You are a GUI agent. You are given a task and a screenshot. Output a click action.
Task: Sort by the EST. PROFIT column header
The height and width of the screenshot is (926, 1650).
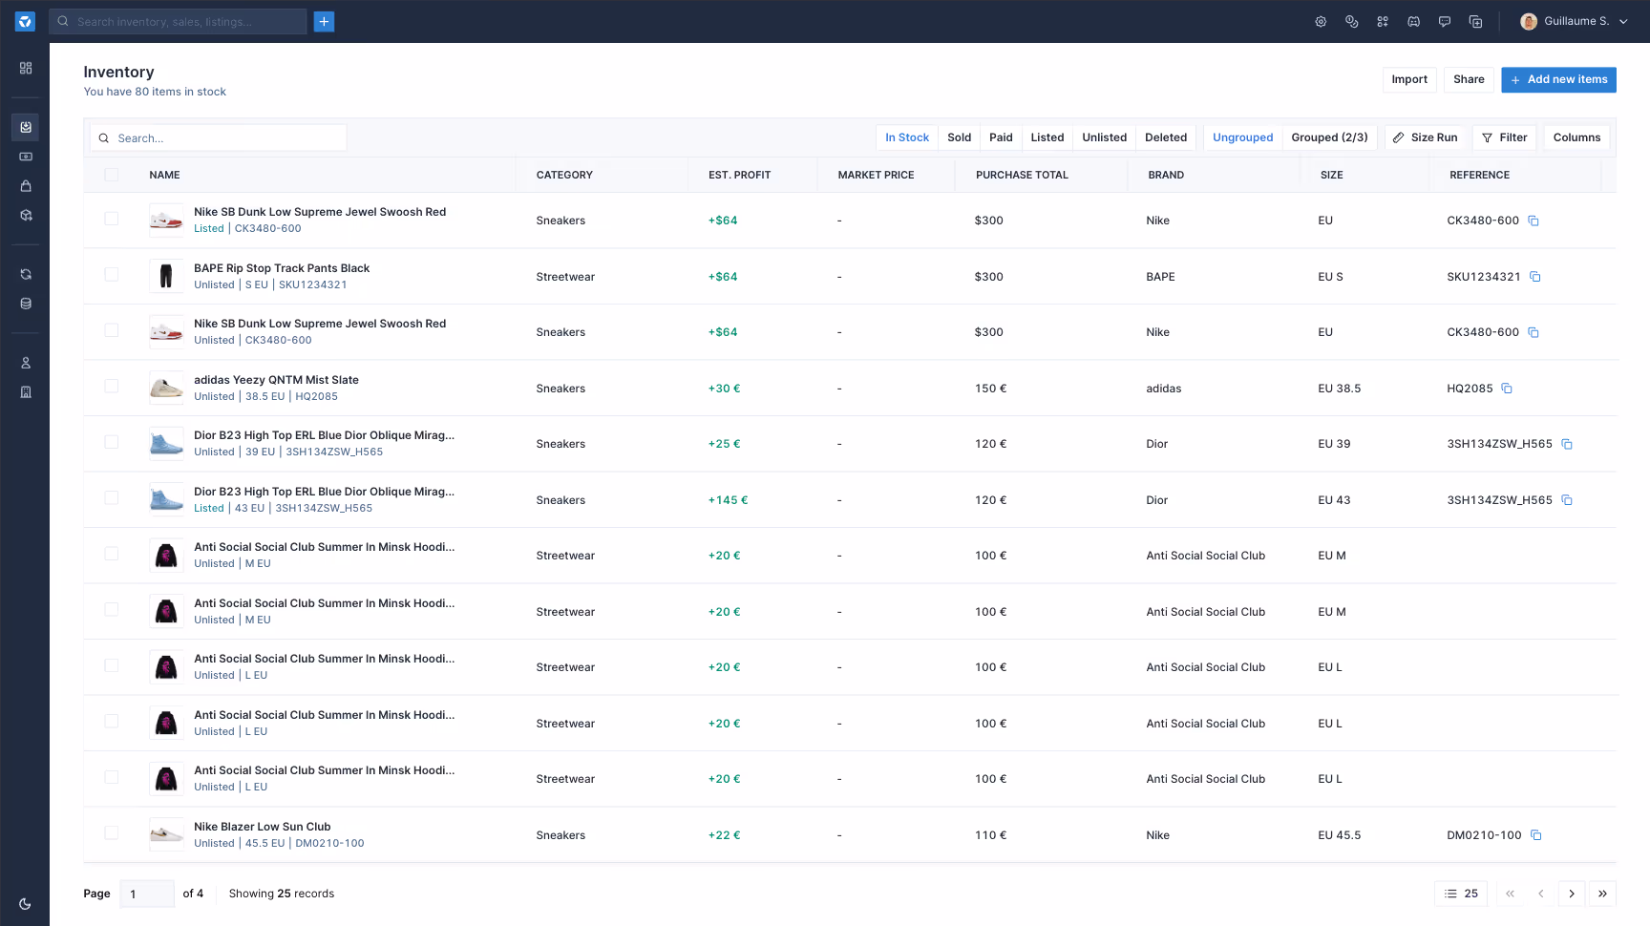click(x=739, y=175)
